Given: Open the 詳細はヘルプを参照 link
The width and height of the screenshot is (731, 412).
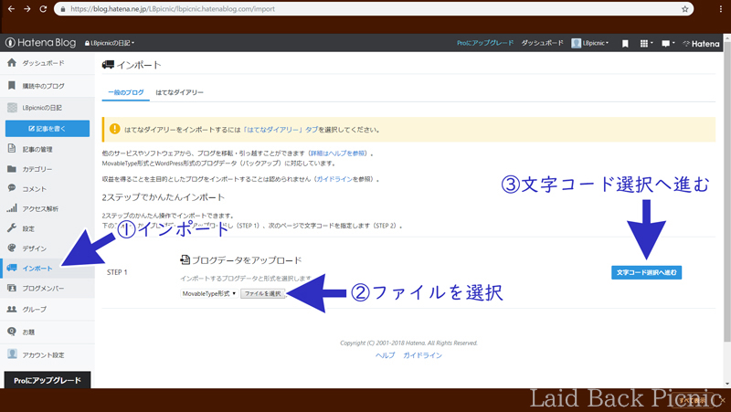Looking at the screenshot, I should tap(339, 153).
